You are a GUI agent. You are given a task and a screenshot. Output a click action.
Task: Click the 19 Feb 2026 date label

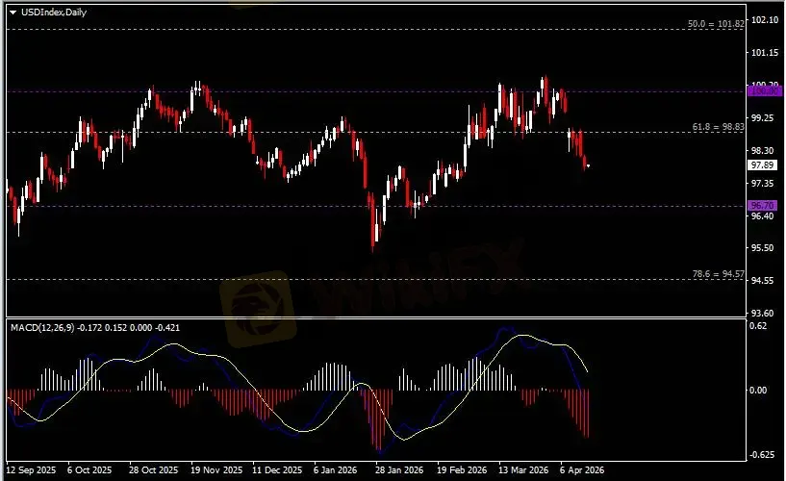(x=462, y=470)
